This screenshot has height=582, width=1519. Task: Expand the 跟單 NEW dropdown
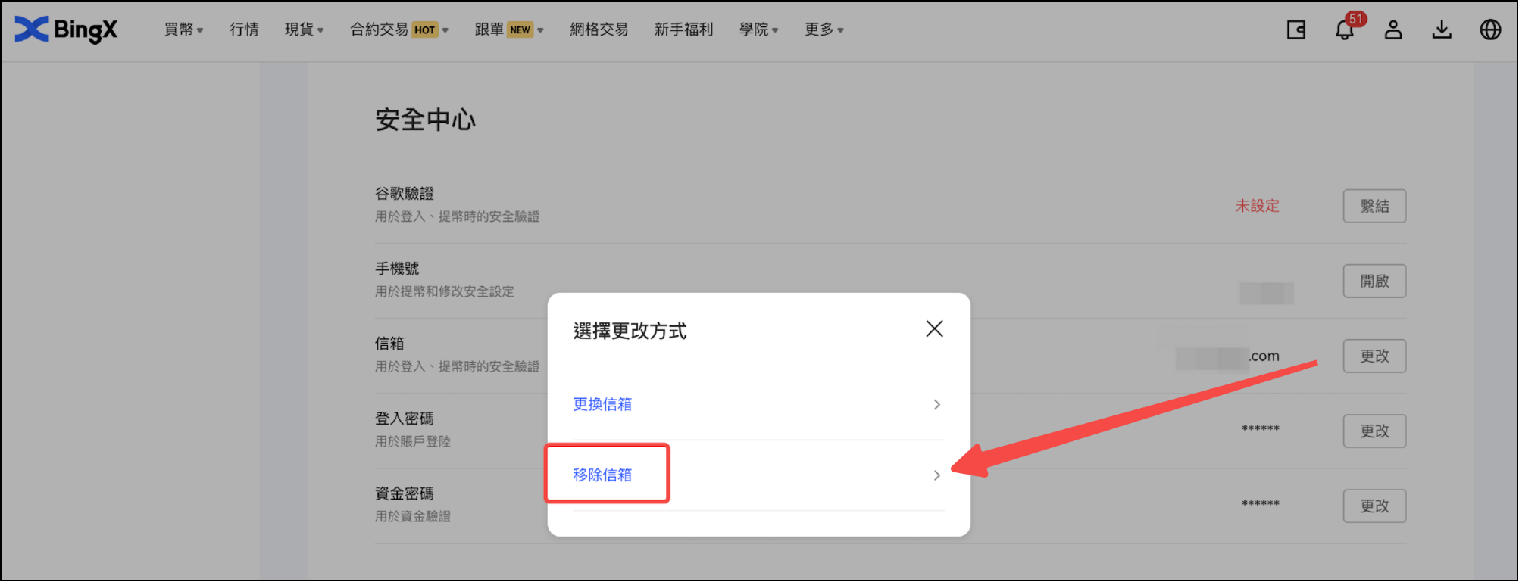pos(508,30)
